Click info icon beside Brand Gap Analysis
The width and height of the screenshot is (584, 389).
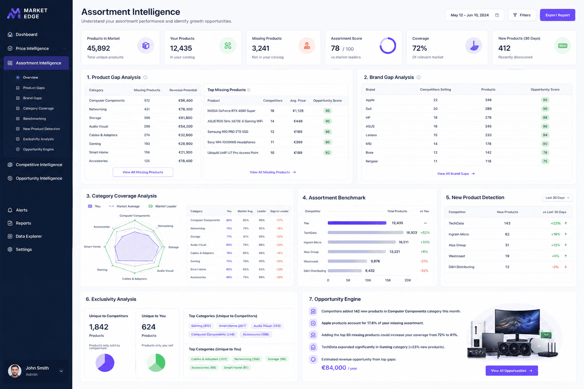(x=419, y=77)
